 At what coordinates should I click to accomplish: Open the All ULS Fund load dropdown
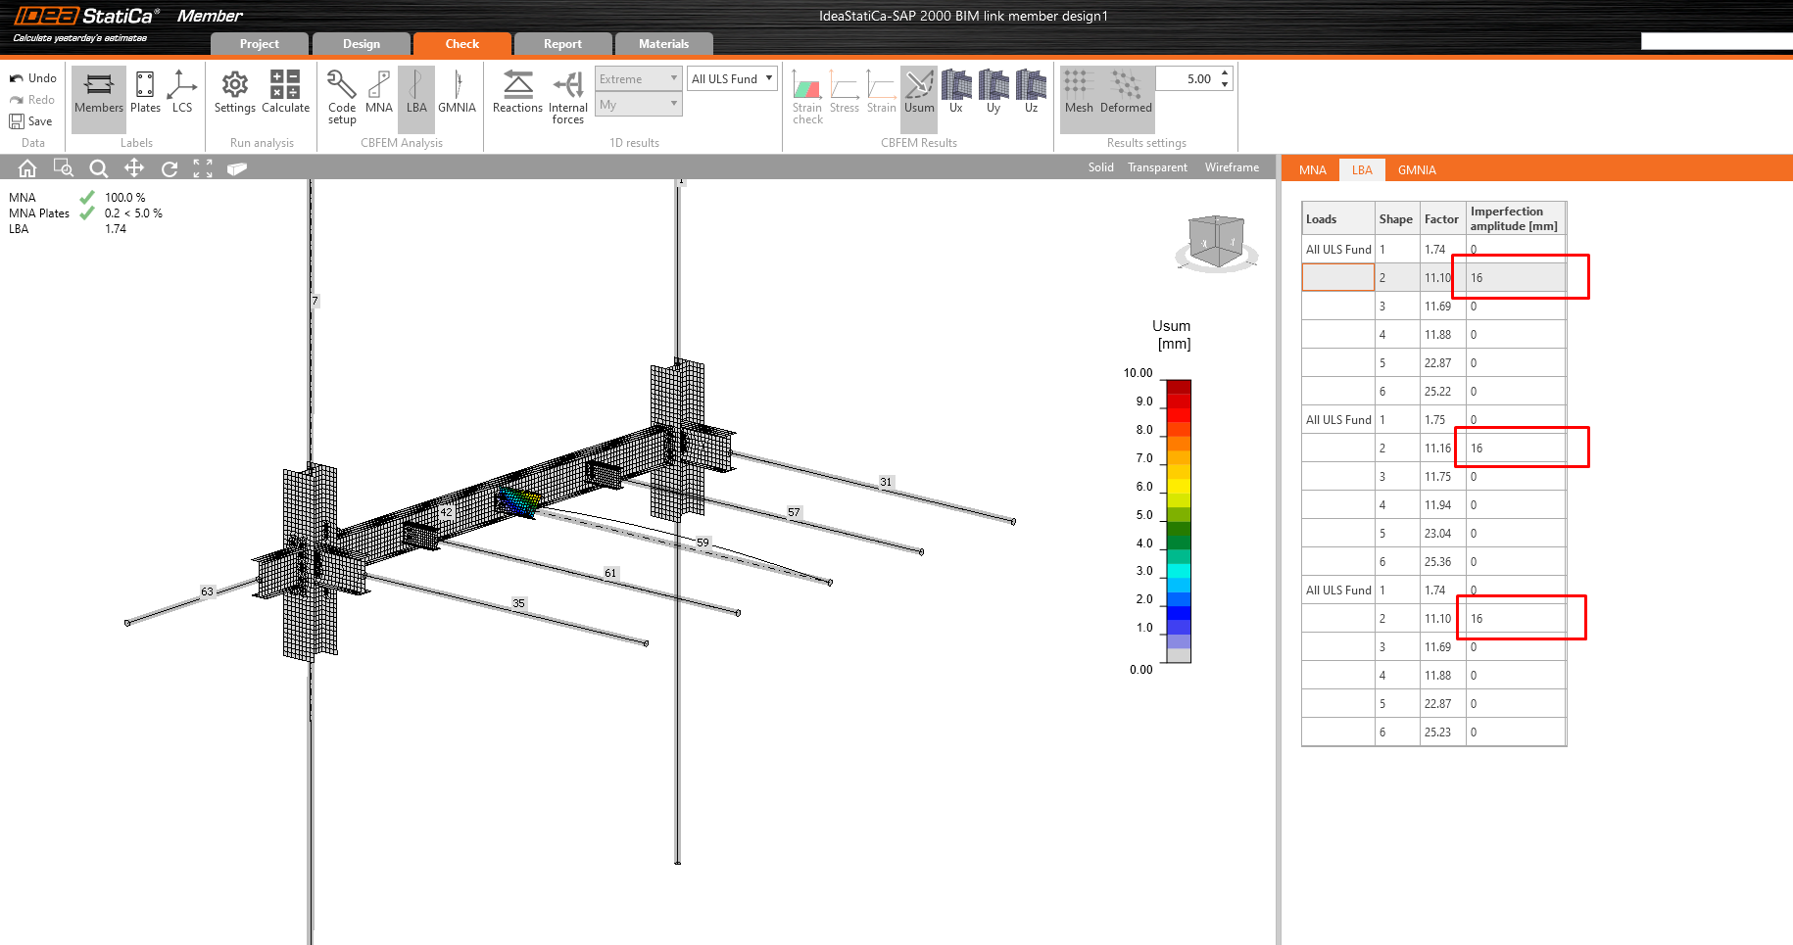click(x=732, y=79)
